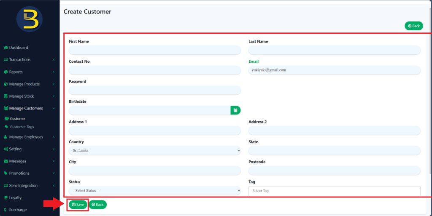The image size is (432, 216).
Task: Open the Country dropdown showing Sri Lanka
Action: pos(154,150)
